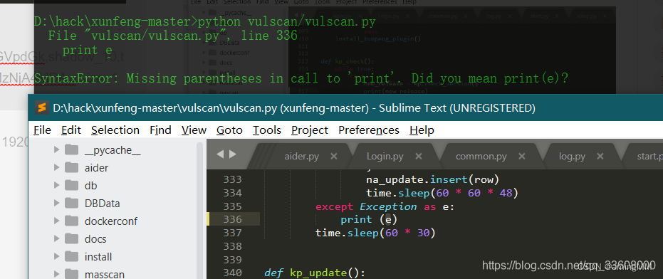Viewport: 663px width, 279px height.
Task: Go to the next tab using right arrow
Action: pos(233,154)
